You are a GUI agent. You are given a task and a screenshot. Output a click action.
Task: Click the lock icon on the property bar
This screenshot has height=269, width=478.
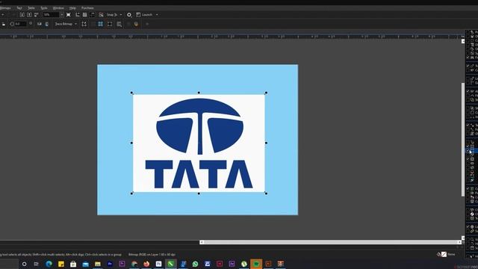tap(4, 24)
